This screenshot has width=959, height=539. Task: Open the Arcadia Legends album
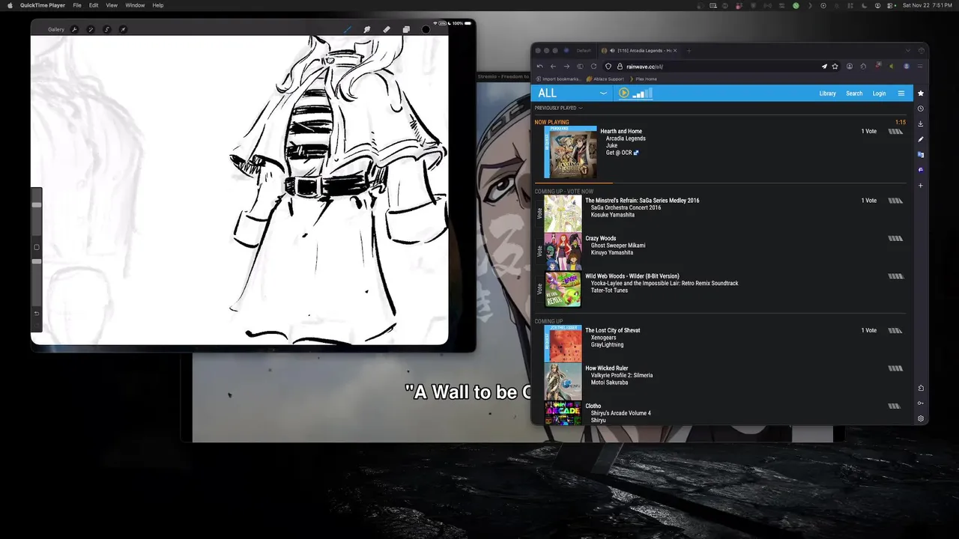pos(626,138)
